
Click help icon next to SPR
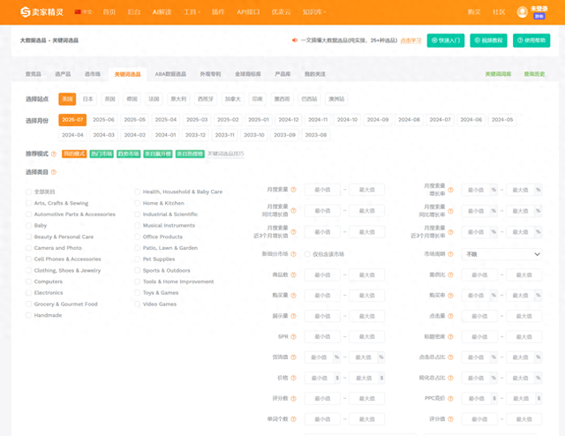[x=293, y=336]
